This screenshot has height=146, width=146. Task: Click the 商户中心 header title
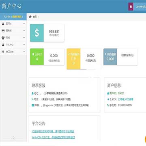(12, 6)
